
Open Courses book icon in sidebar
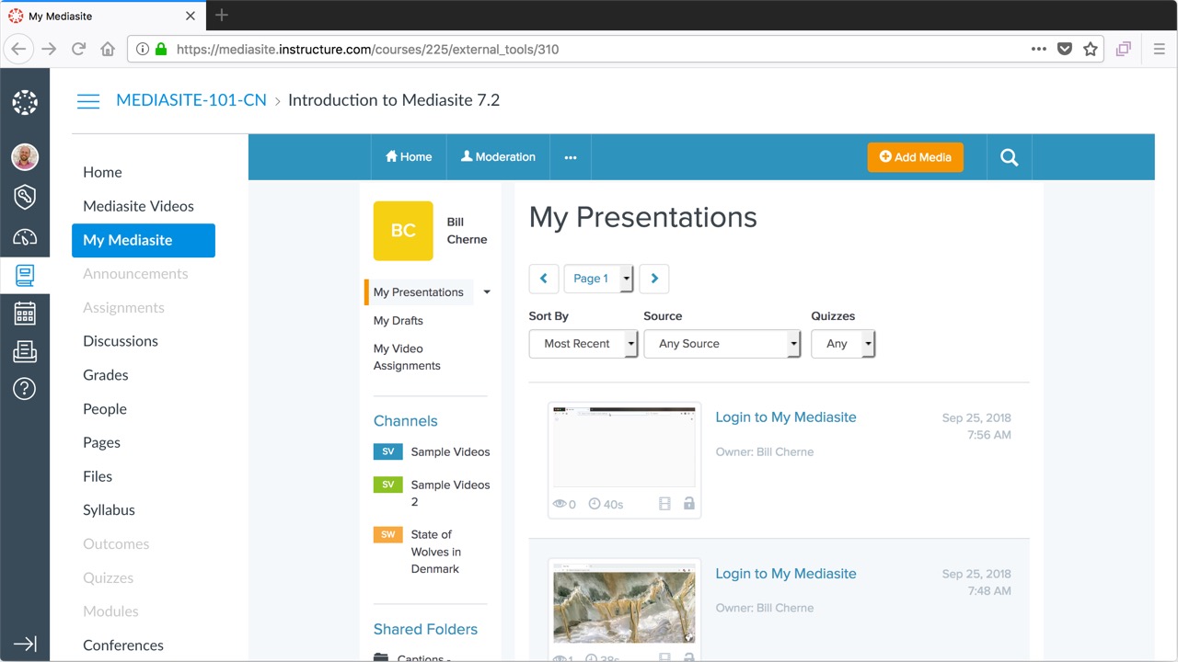pos(25,275)
